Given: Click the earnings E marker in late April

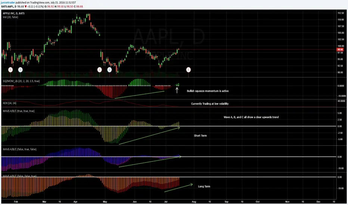Looking at the screenshot, I should [x=99, y=70].
